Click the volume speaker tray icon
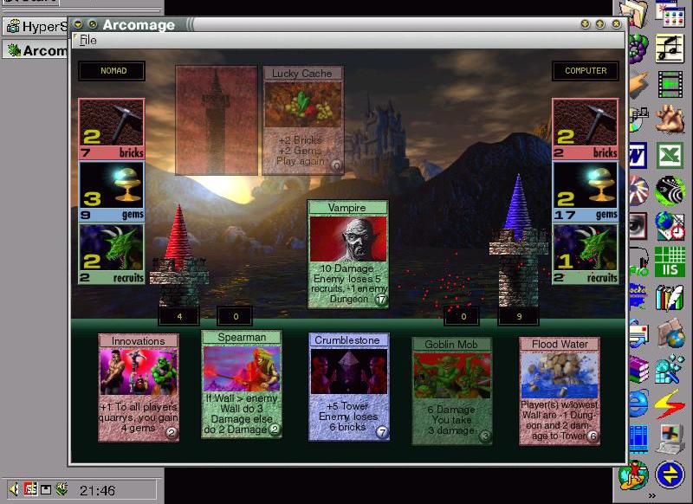The image size is (693, 504). [x=15, y=490]
